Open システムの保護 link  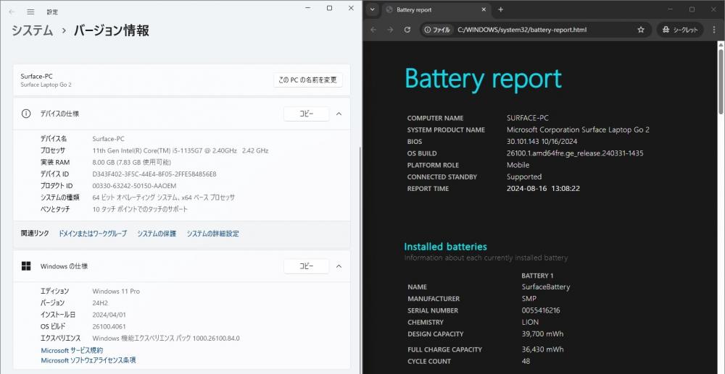click(x=157, y=234)
